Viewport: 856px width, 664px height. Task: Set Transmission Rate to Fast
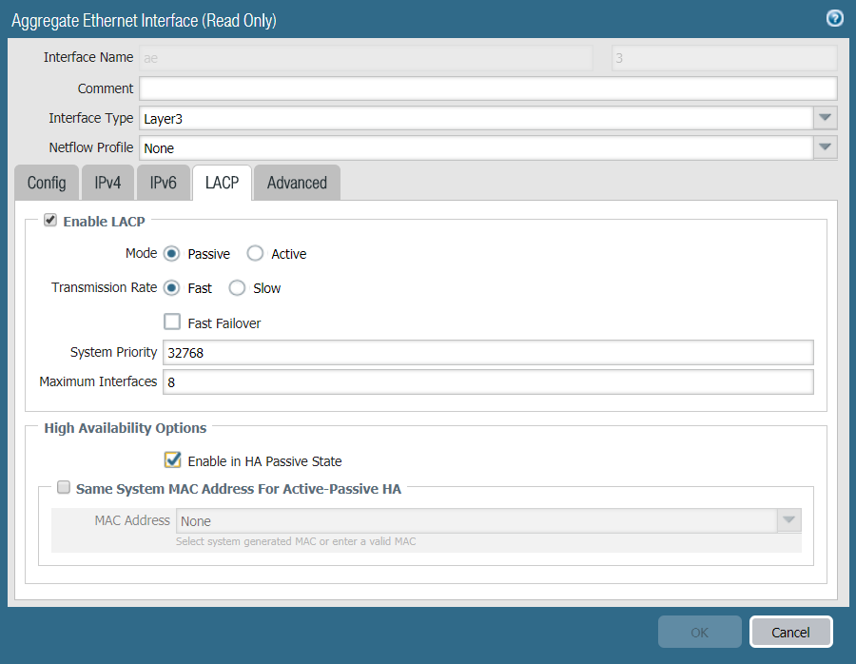point(172,287)
